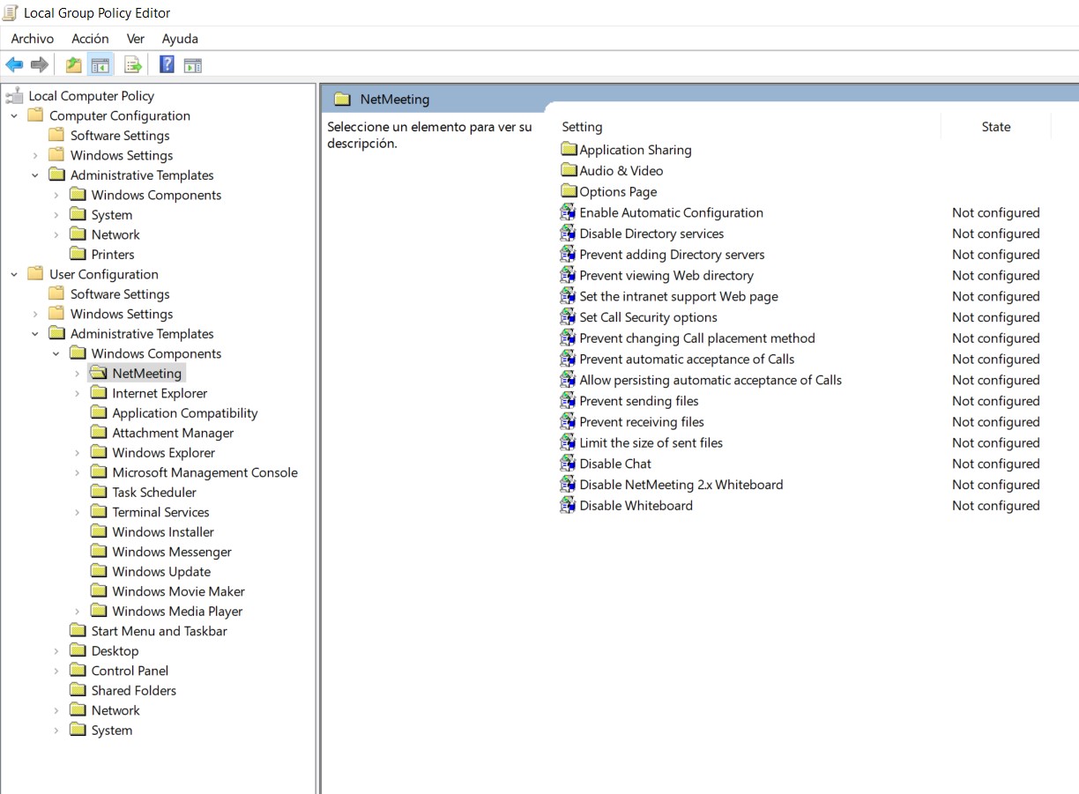Toggle the Show/Hide action pane icon
Viewport: 1079px width, 794px height.
tap(193, 64)
